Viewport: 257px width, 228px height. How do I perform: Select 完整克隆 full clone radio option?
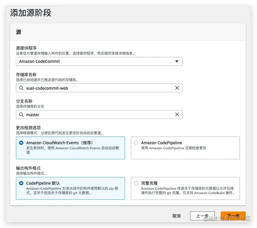tap(136, 183)
